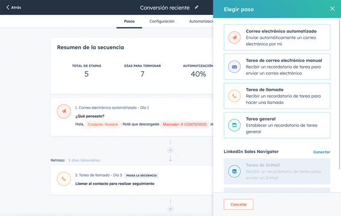
Task: Choose Tarea de correo electrónico manual step
Action: pos(277,67)
